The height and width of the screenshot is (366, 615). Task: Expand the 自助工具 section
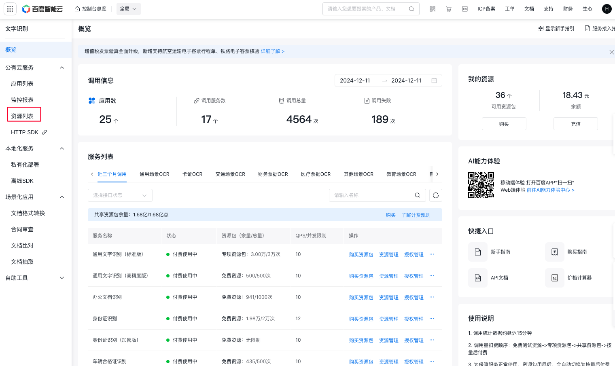tap(62, 278)
